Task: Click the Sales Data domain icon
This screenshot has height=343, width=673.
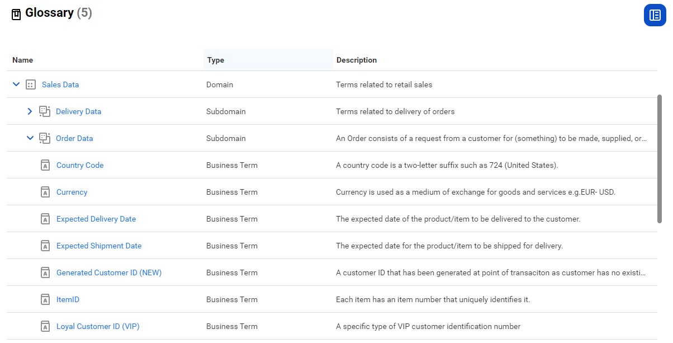Action: (31, 84)
